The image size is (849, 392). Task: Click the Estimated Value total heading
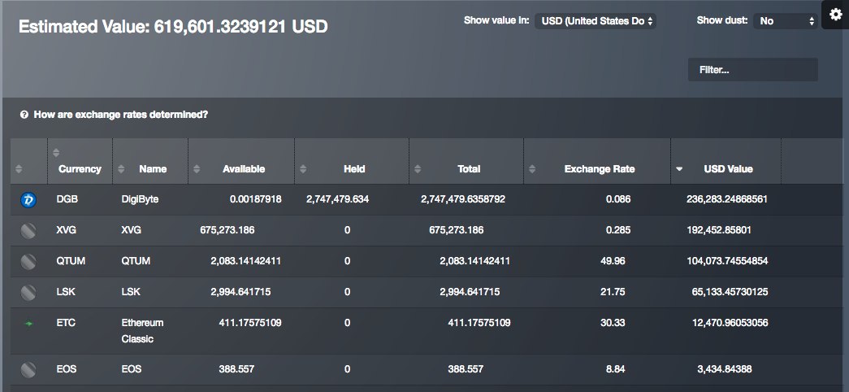coord(173,27)
